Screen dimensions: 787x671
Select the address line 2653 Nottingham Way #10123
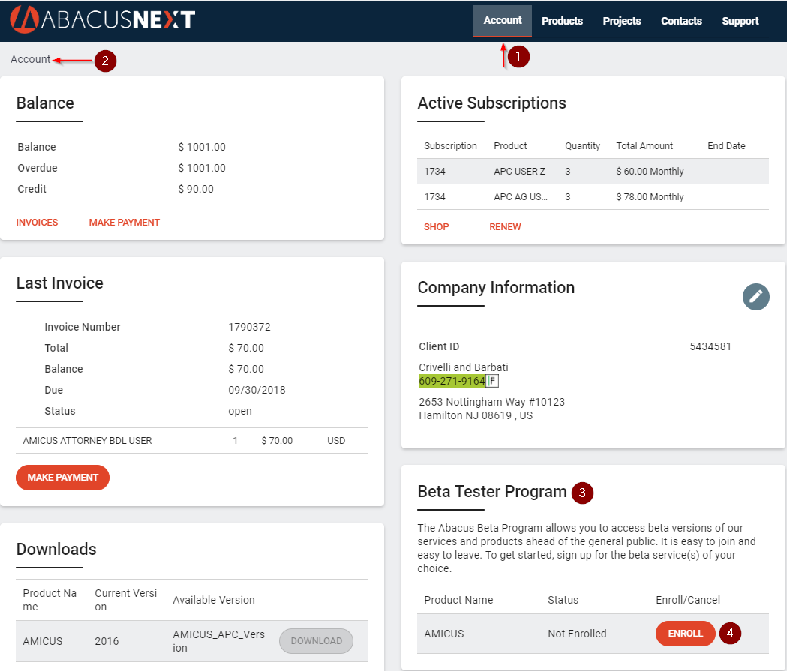[492, 402]
